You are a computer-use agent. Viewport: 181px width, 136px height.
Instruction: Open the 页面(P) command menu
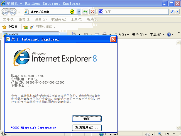[121, 34]
